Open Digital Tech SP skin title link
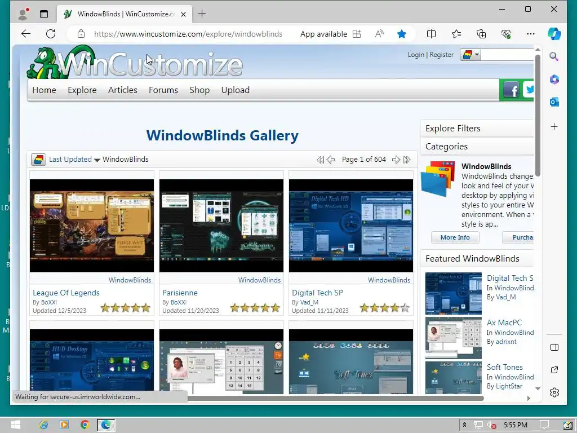 coord(317,293)
